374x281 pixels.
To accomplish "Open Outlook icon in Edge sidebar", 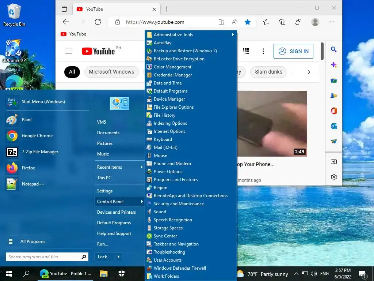I will 333,126.
